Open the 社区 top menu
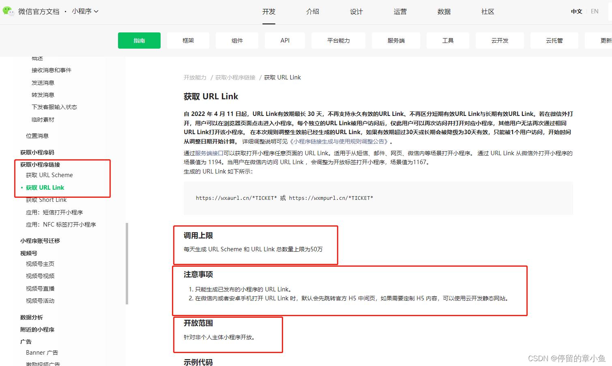This screenshot has height=366, width=612. click(488, 12)
